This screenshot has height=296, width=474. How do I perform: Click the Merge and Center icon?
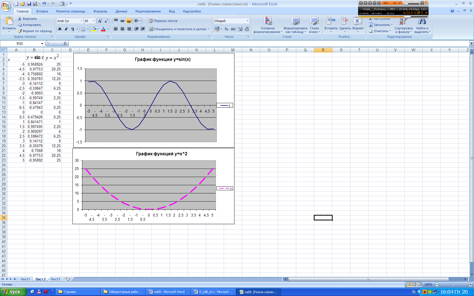(151, 29)
